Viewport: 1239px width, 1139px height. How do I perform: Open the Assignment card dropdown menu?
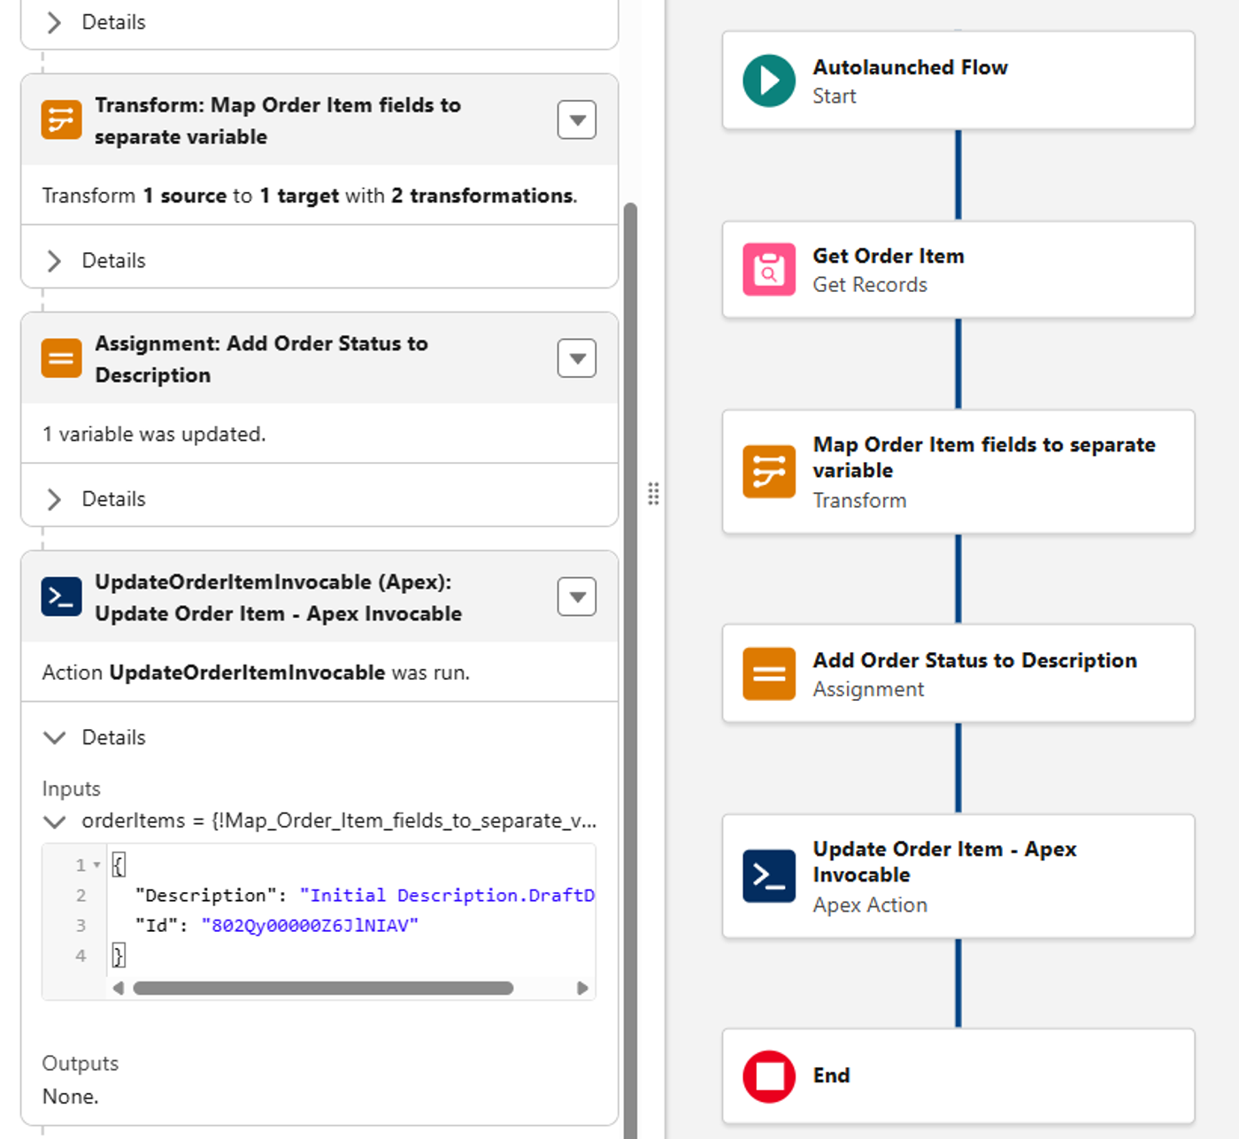pos(577,358)
